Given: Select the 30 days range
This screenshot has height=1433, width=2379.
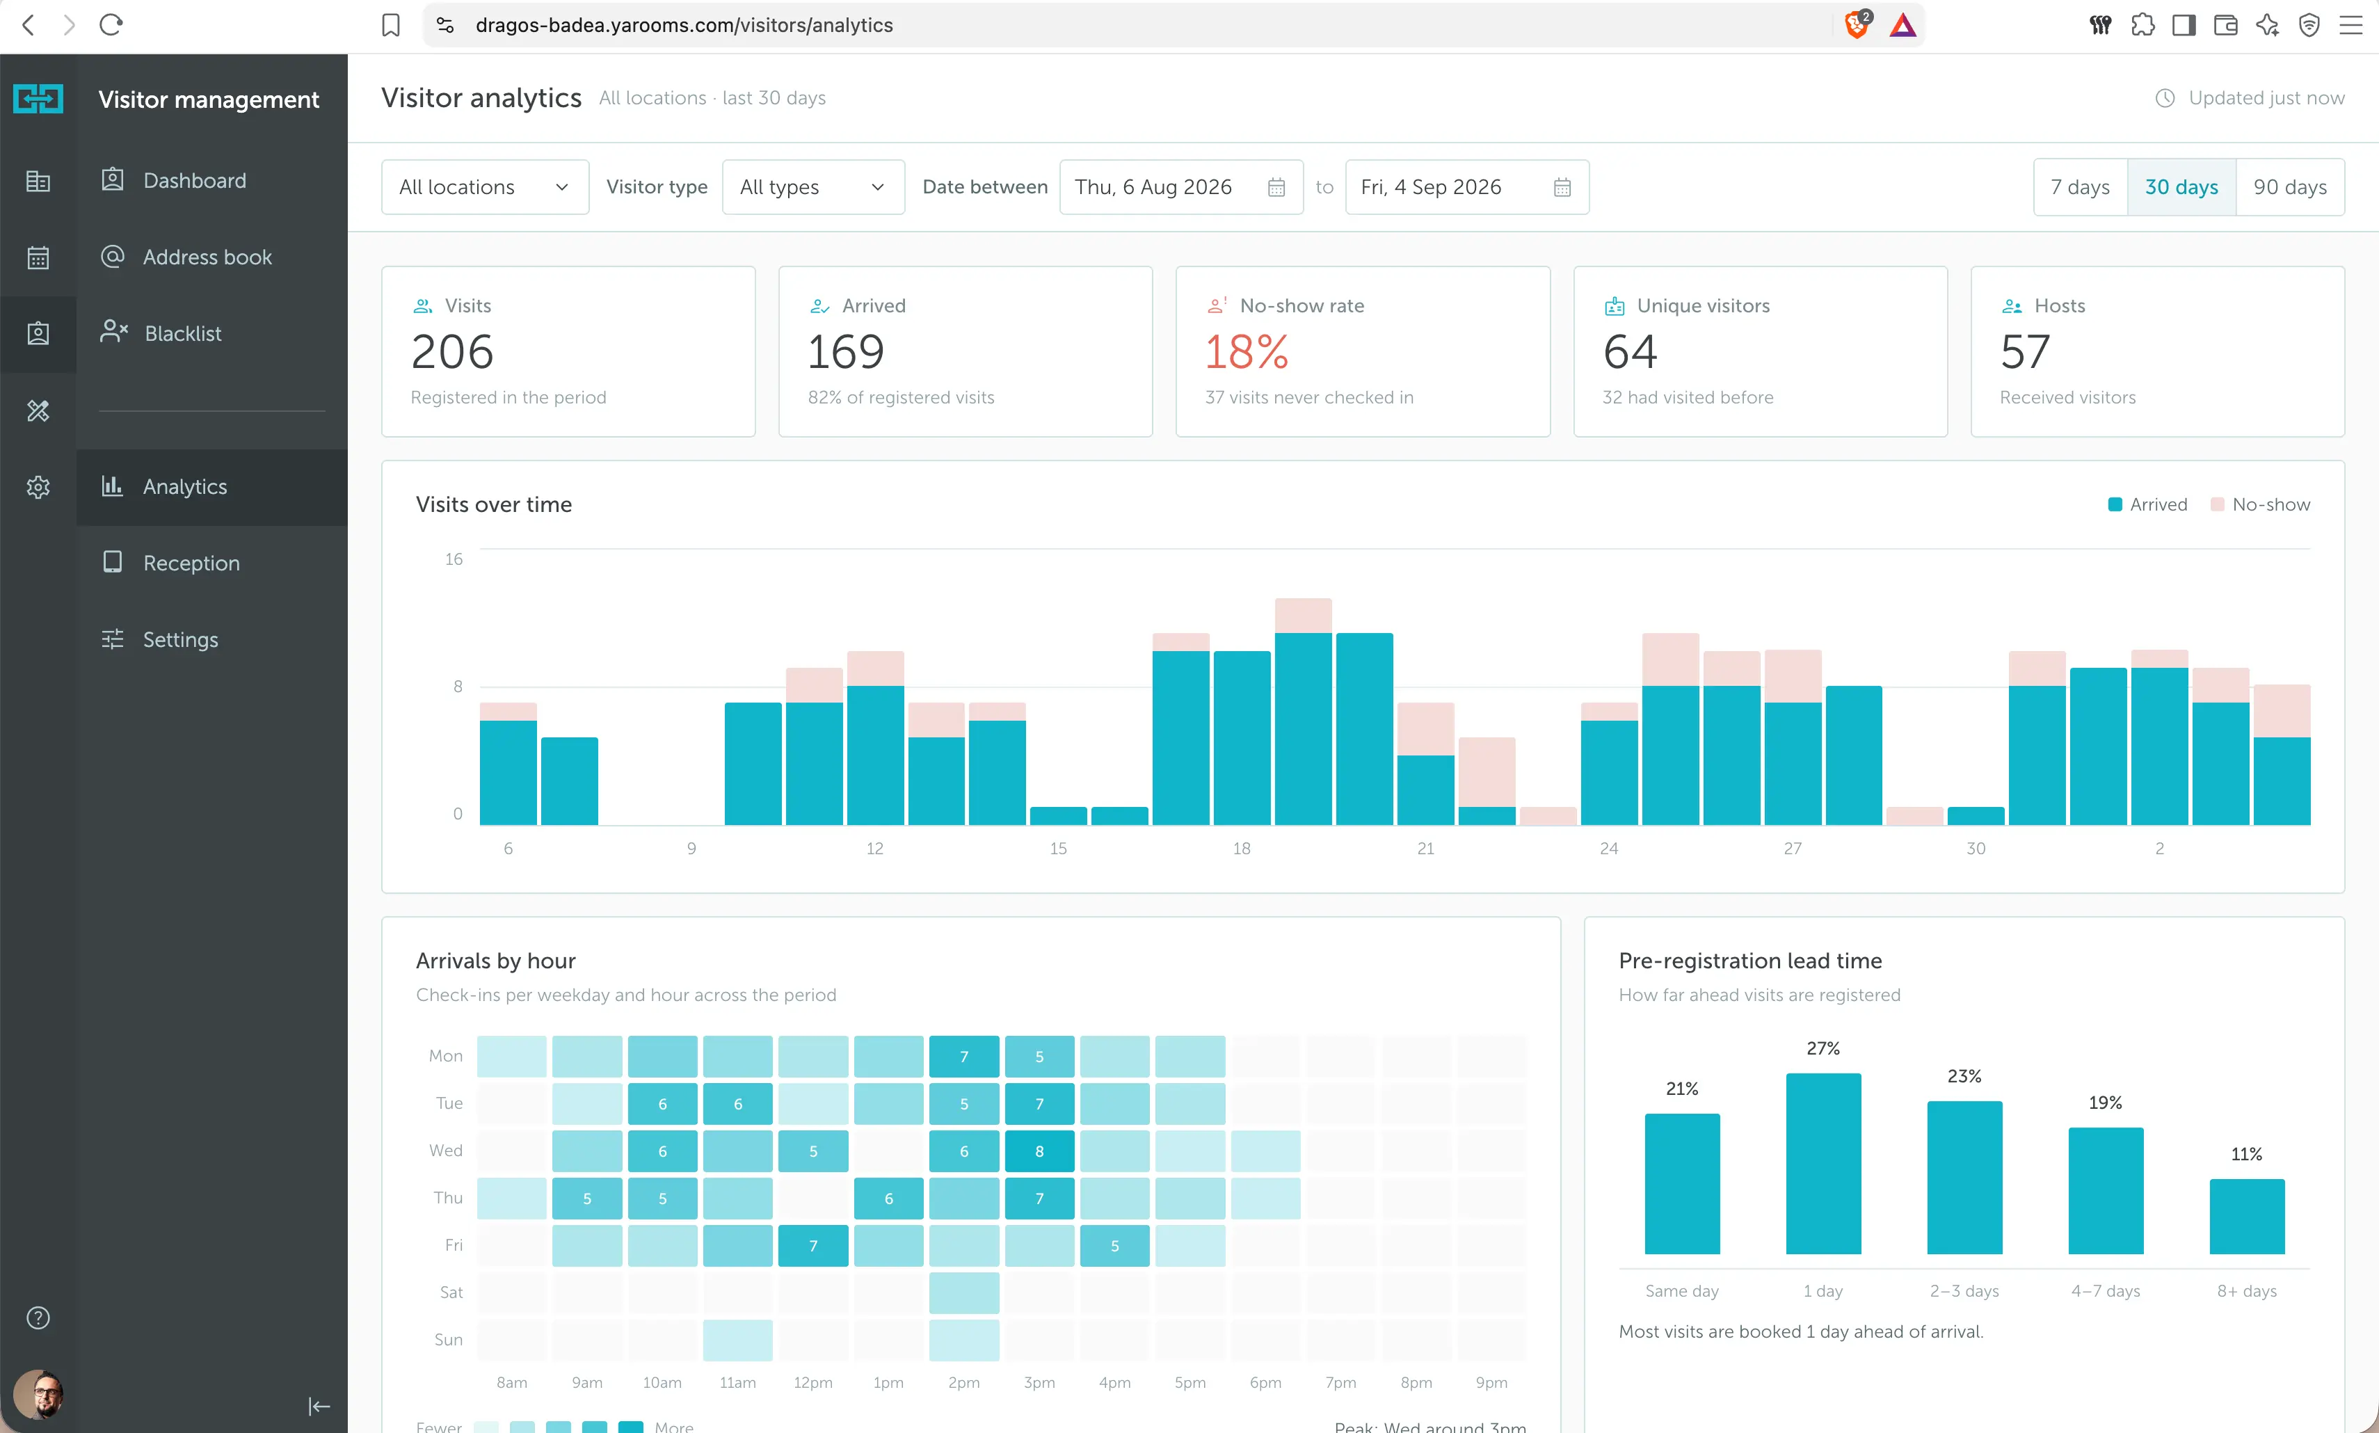Looking at the screenshot, I should pyautogui.click(x=2181, y=187).
